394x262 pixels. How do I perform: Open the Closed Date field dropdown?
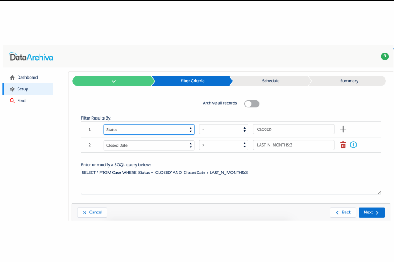click(x=149, y=145)
